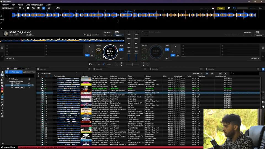The height and width of the screenshot is (149, 265).
Task: Toggle deck 1 SLIP mode
Action: tap(121, 46)
